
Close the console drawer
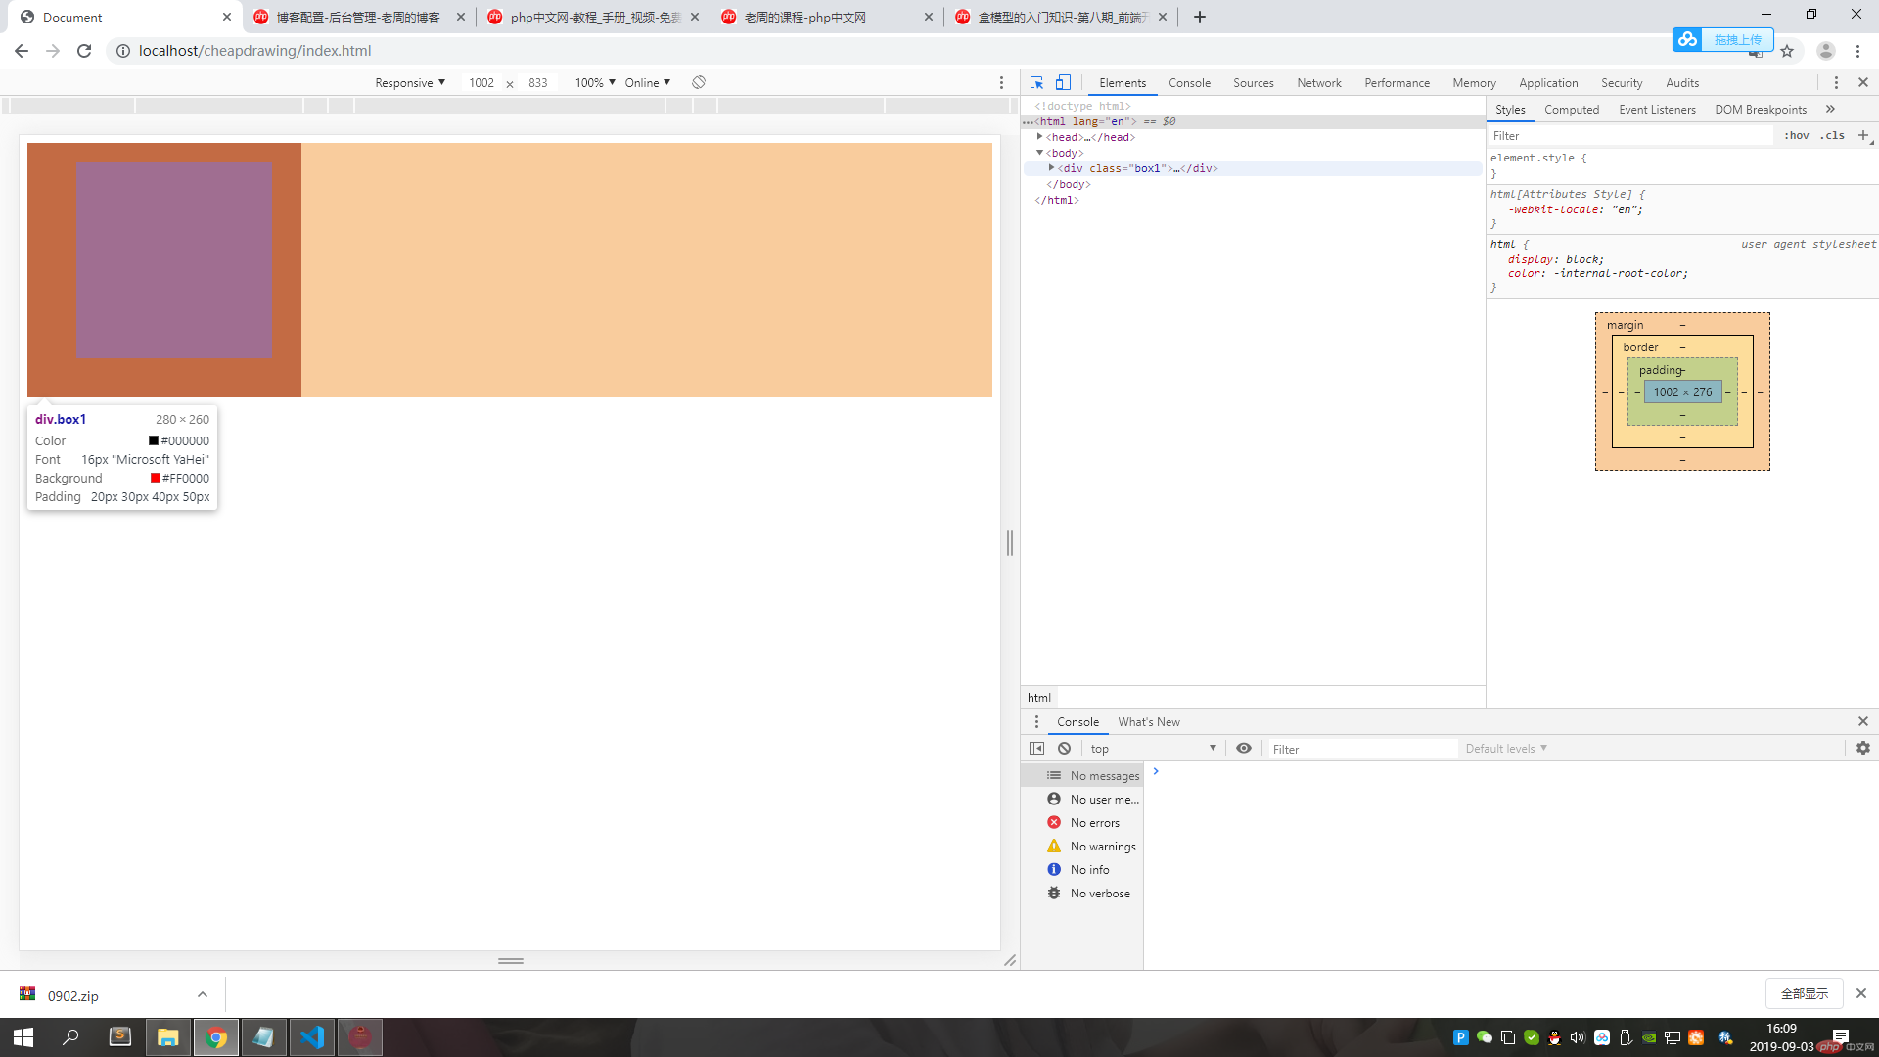(1863, 722)
